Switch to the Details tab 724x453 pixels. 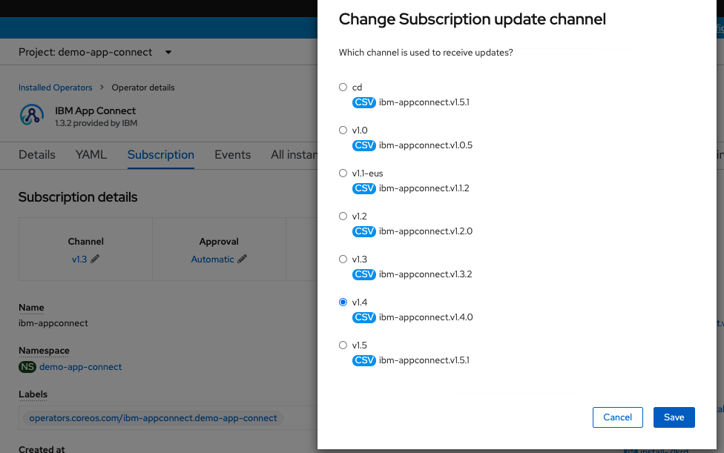pos(36,154)
